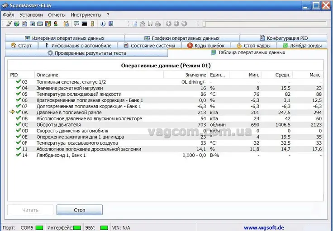Click the Средн. column header
Image resolution: width=333 pixels, height=231 pixels.
click(277, 75)
